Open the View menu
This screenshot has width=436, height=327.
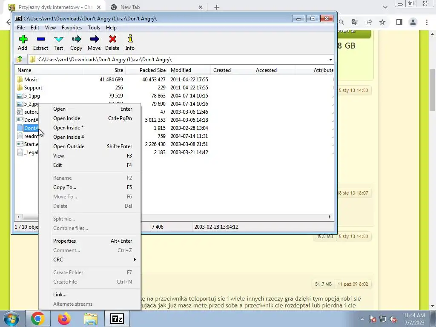tap(50, 28)
